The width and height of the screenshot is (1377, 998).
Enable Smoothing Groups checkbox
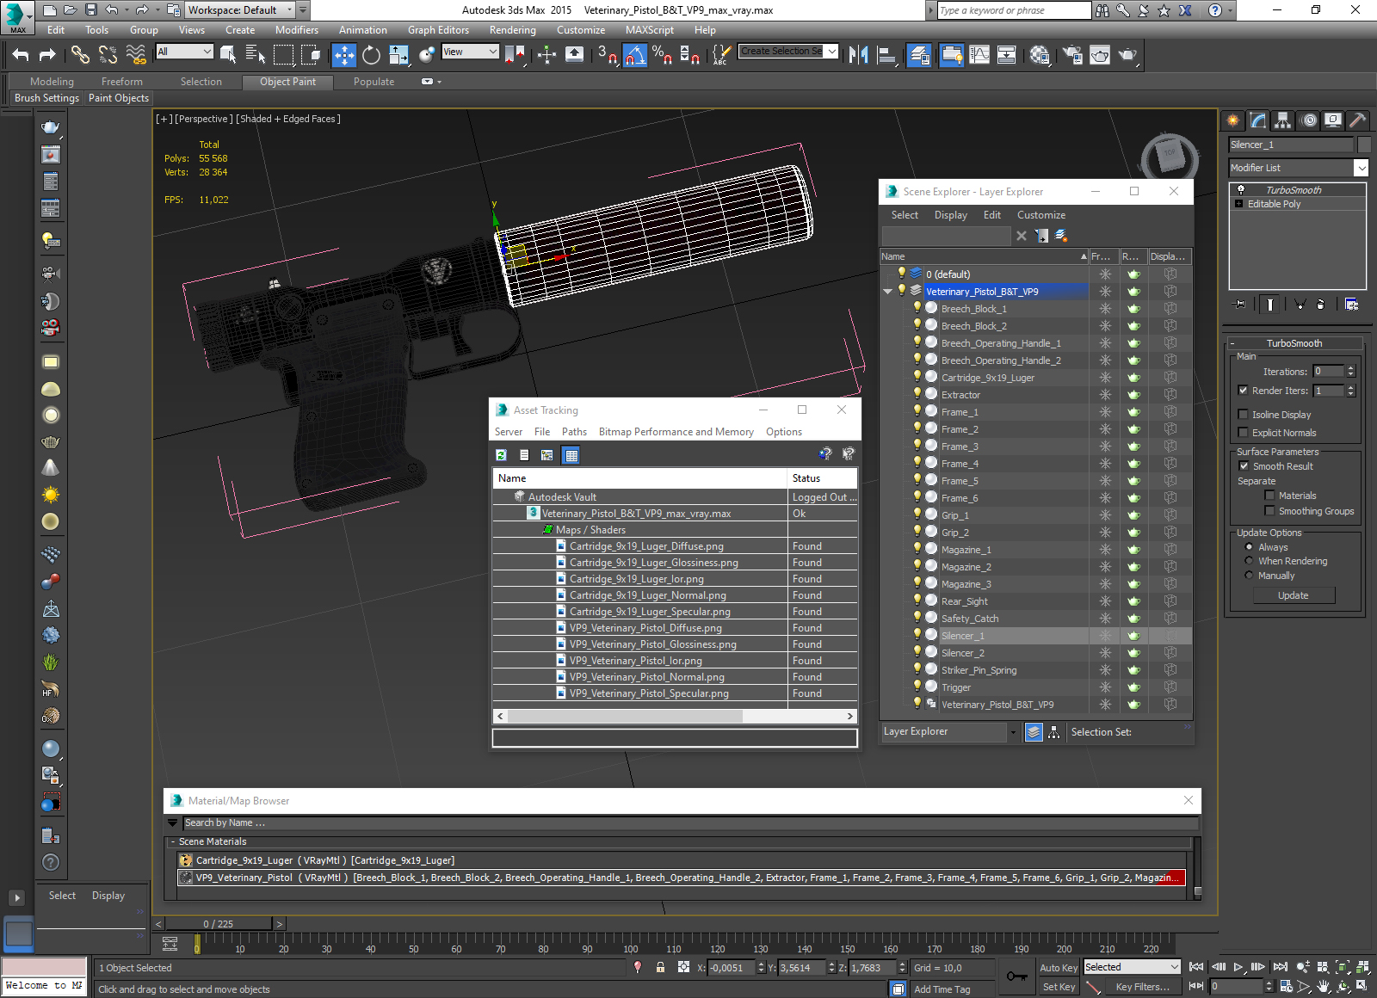[x=1269, y=511]
